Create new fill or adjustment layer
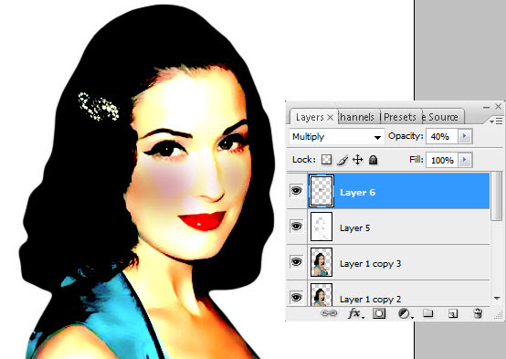Image resolution: width=506 pixels, height=359 pixels. coord(405,313)
